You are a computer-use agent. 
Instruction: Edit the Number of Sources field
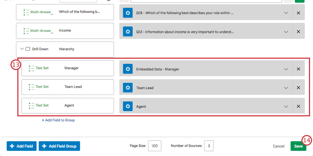209,146
